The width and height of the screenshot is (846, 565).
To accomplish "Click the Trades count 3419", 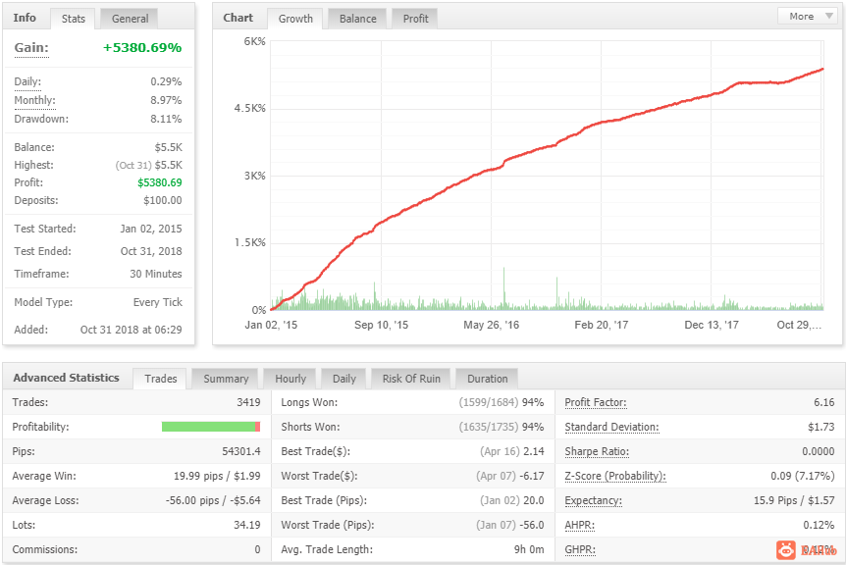I will click(x=248, y=402).
